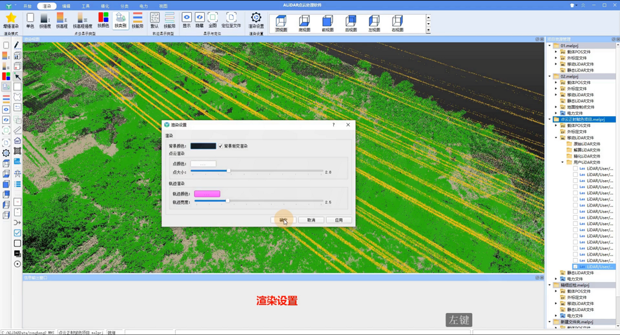This screenshot has height=335, width=620.
Task: Open the 编辑 ribbon tab
Action: tap(66, 6)
